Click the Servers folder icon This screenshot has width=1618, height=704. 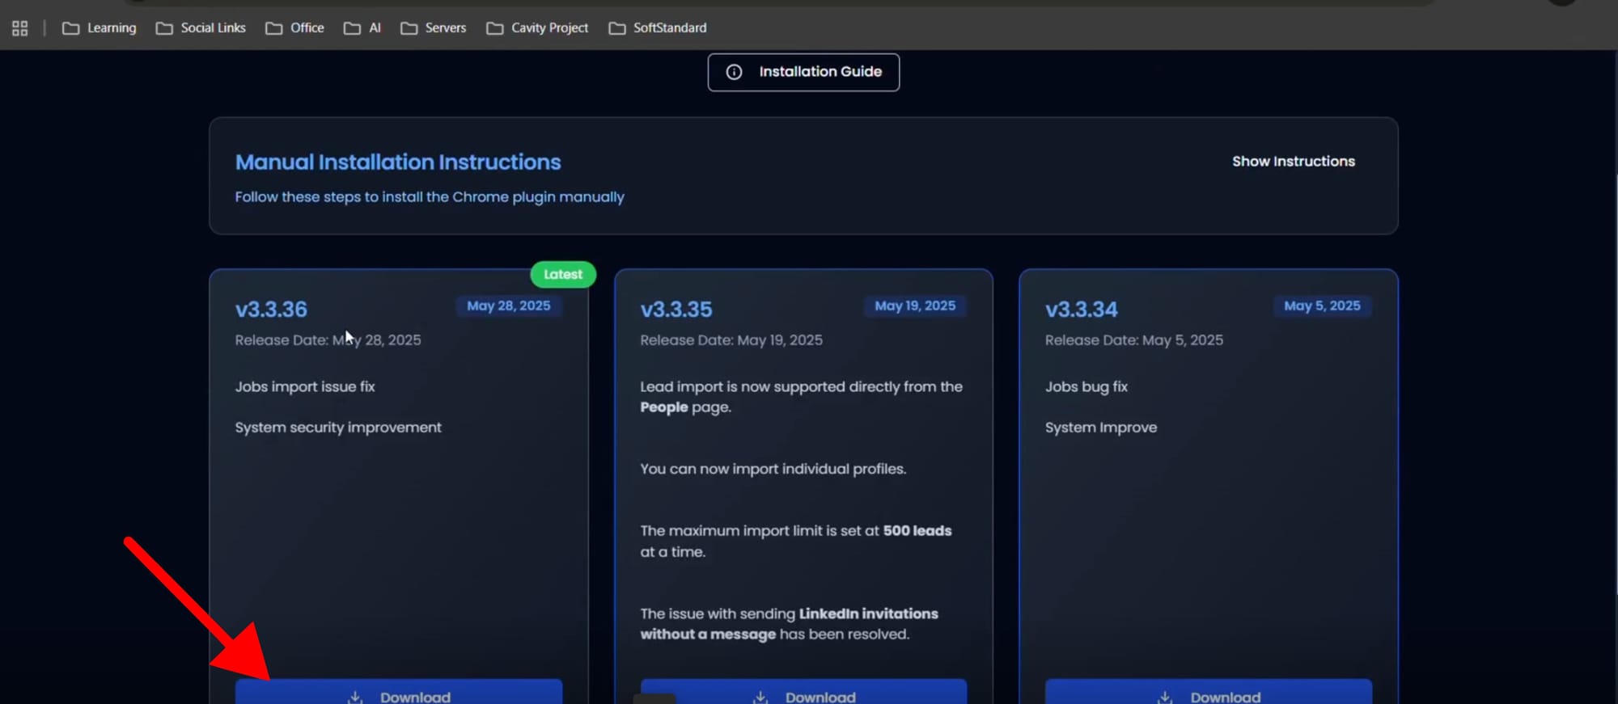click(409, 28)
